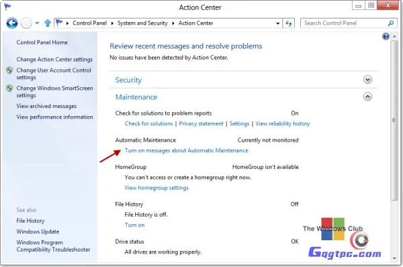Select System and Security breadcrumb

click(142, 23)
